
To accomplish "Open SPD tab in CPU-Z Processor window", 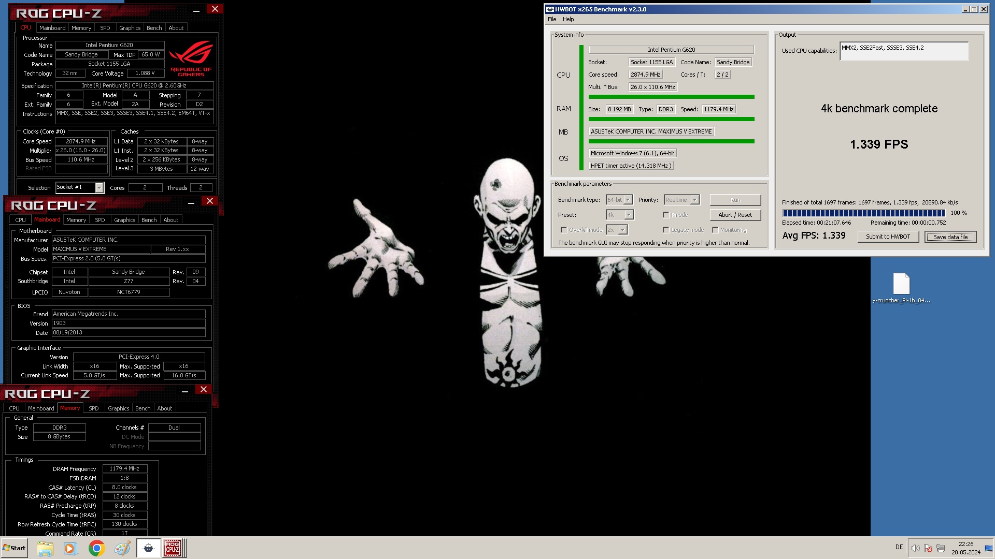I will (x=105, y=28).
